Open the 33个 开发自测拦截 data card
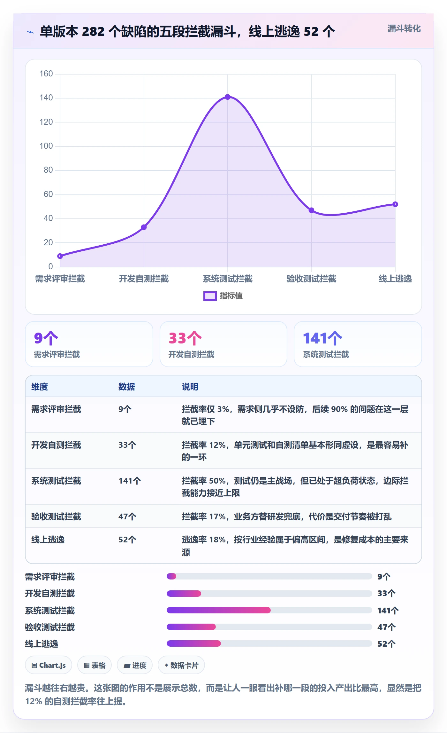 click(223, 344)
